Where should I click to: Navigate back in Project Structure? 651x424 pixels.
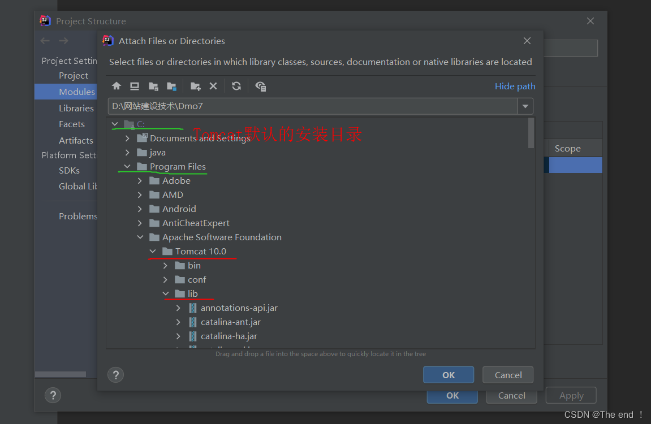pyautogui.click(x=45, y=41)
